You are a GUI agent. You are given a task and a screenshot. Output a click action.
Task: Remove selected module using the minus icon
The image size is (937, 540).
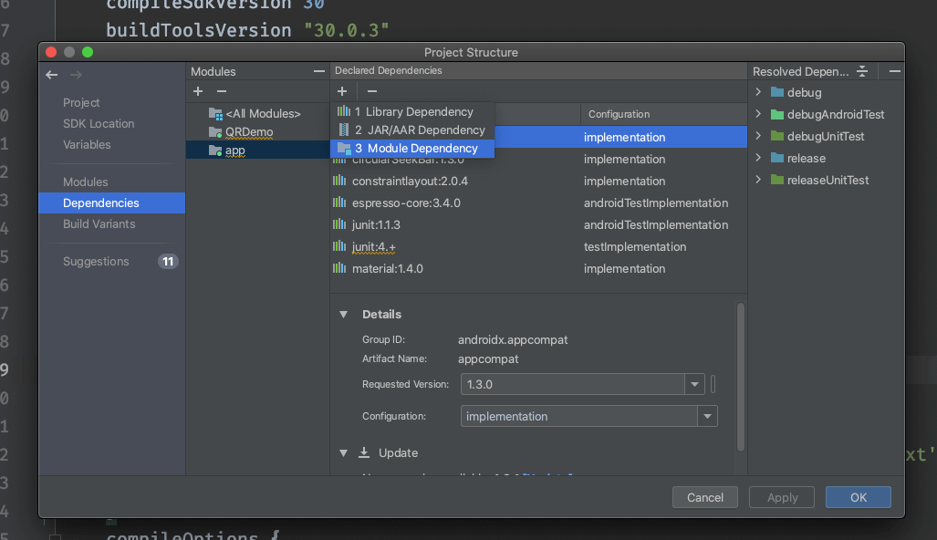click(x=224, y=91)
